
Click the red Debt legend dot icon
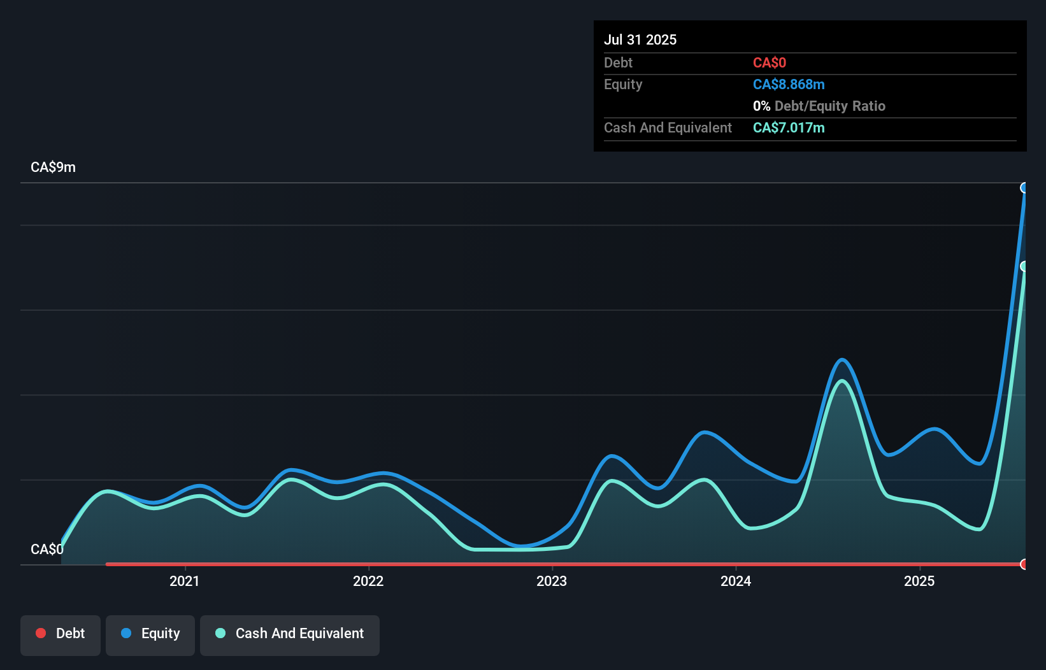click(x=41, y=633)
